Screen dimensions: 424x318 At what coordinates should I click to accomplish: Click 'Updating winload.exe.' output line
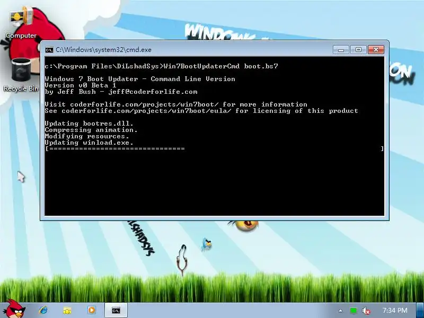point(89,143)
